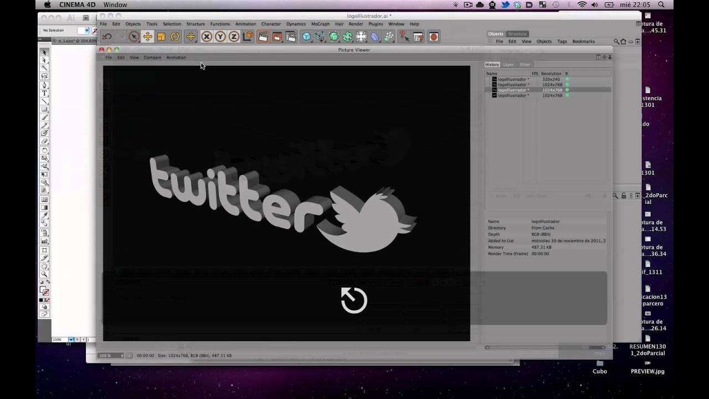Click Illustrator's fill color swatch
709x399 pixels.
[43, 289]
